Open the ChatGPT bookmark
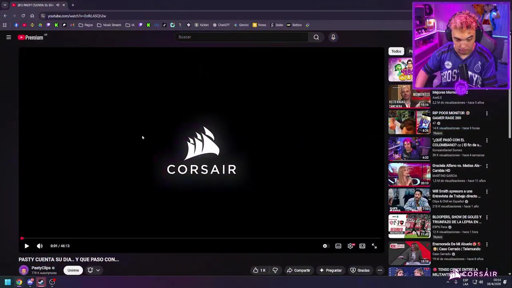 coord(221,25)
